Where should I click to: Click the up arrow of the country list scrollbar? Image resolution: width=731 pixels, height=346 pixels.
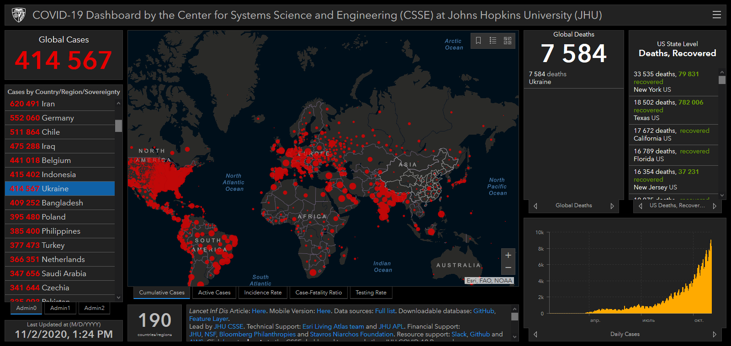[119, 104]
